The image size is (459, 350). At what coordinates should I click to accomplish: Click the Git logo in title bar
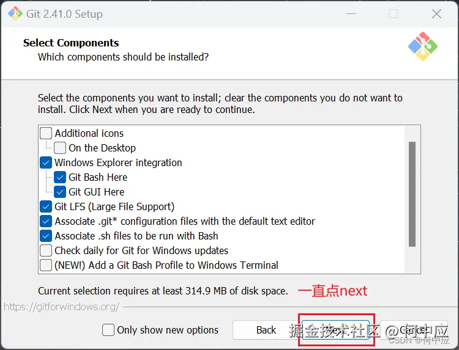click(x=15, y=13)
